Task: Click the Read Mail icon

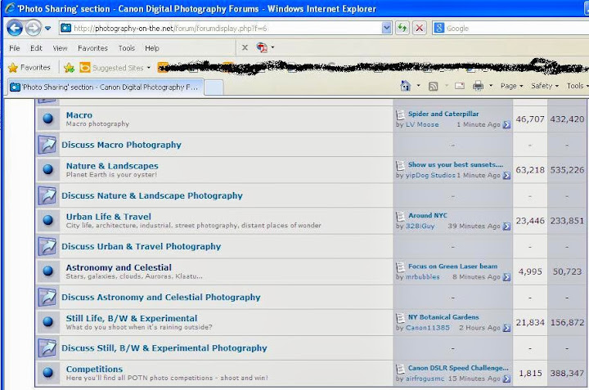Action: [460, 86]
